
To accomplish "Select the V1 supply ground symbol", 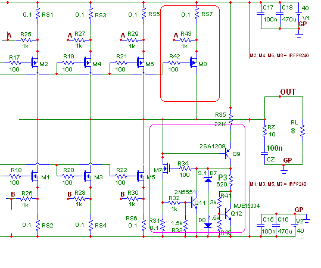I will click(x=299, y=35).
